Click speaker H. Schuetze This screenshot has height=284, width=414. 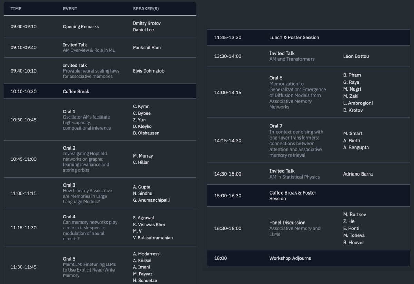point(145,280)
